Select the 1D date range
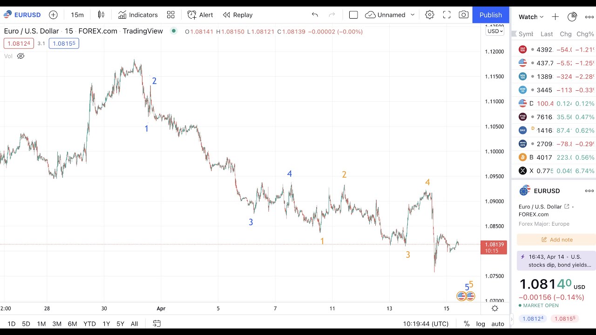This screenshot has width=596, height=335. point(12,324)
